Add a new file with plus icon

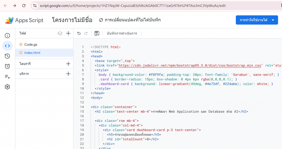(x=68, y=33)
